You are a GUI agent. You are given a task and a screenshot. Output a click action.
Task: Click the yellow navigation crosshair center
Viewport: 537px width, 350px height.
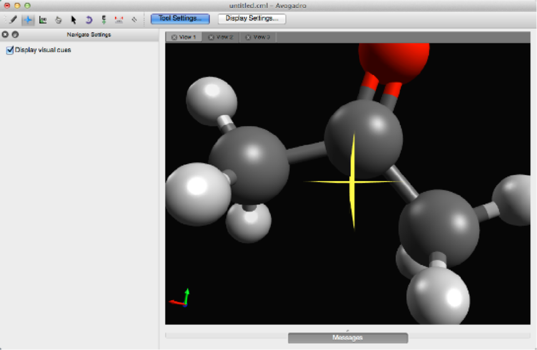352,182
